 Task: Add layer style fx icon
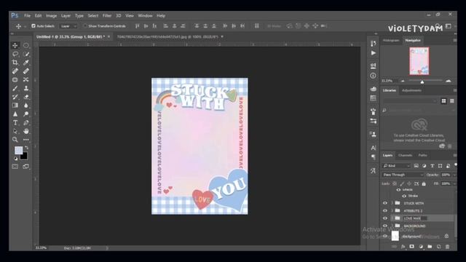pos(403,247)
